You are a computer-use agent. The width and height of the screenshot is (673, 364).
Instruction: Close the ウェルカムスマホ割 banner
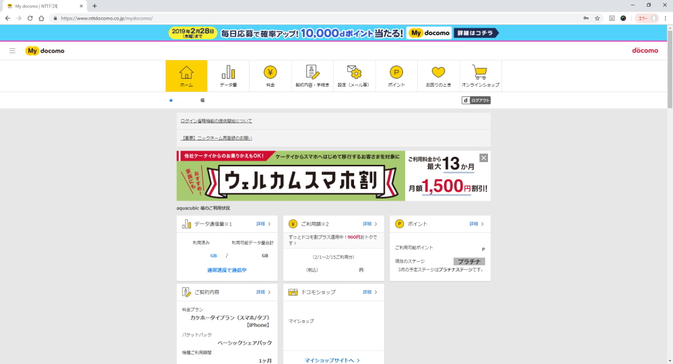(484, 158)
